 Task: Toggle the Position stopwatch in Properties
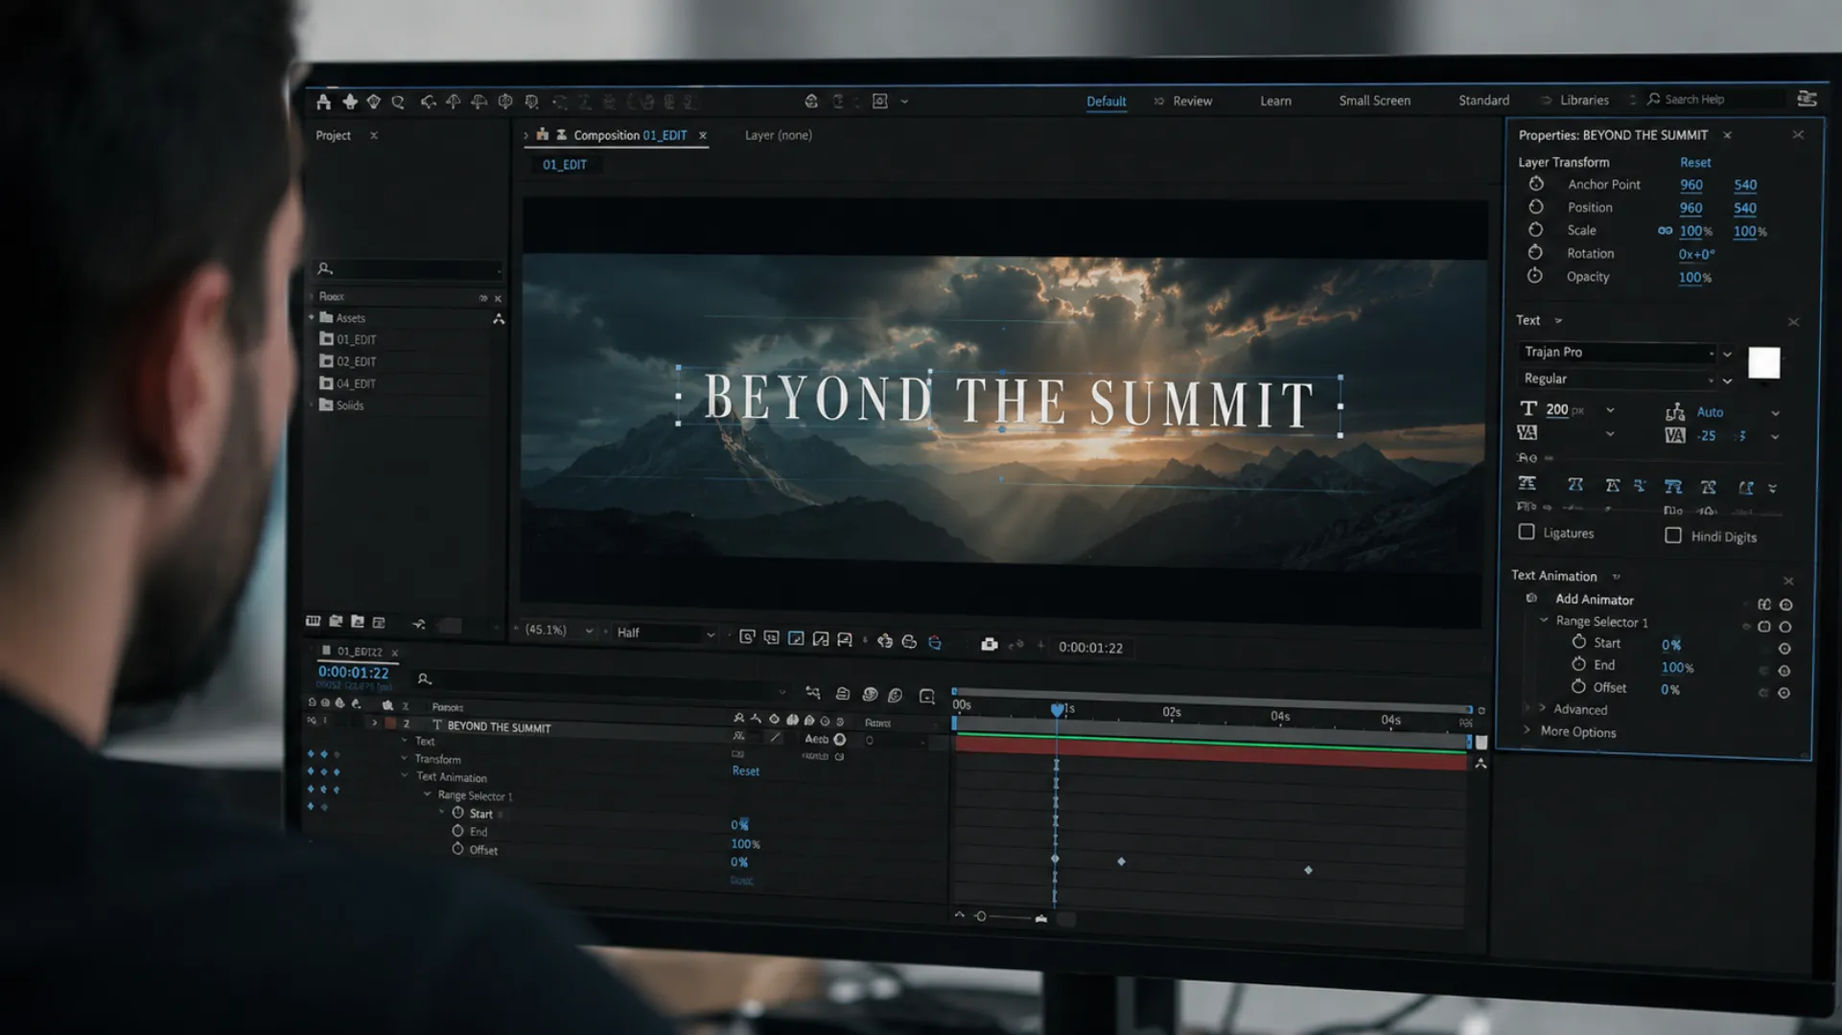click(x=1536, y=207)
